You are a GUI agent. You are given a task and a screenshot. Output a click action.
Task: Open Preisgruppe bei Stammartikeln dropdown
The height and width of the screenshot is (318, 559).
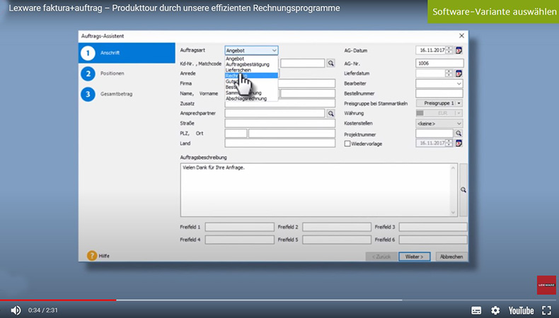[459, 103]
